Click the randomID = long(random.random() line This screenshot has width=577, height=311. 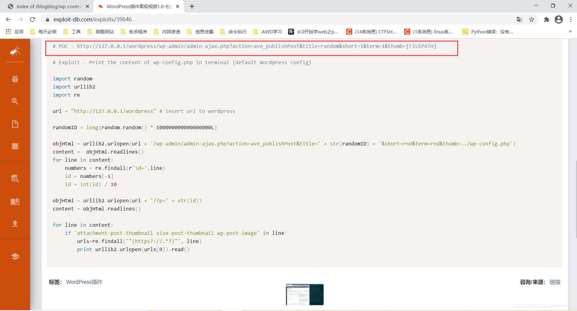tap(135, 127)
